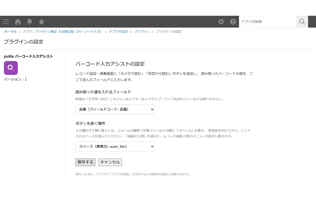Open the スペース scan_btn location dropdown
316x197 pixels.
115,147
